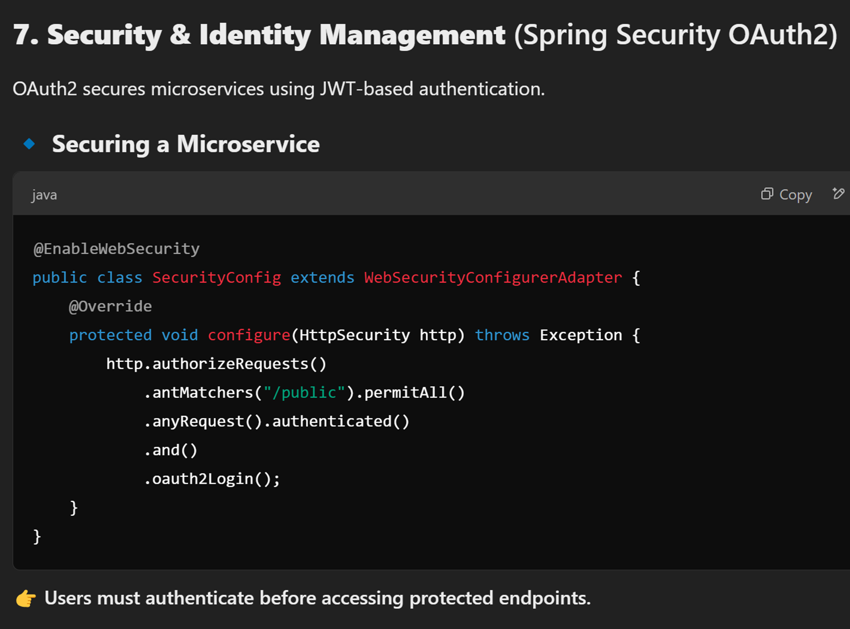The width and height of the screenshot is (850, 629).
Task: Click the 'extends' keyword
Action: click(x=323, y=277)
